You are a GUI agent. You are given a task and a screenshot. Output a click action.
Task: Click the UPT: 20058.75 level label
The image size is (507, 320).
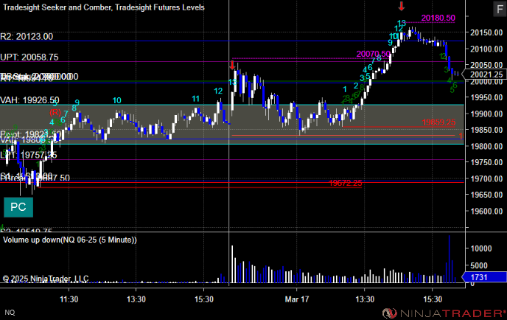click(29, 58)
